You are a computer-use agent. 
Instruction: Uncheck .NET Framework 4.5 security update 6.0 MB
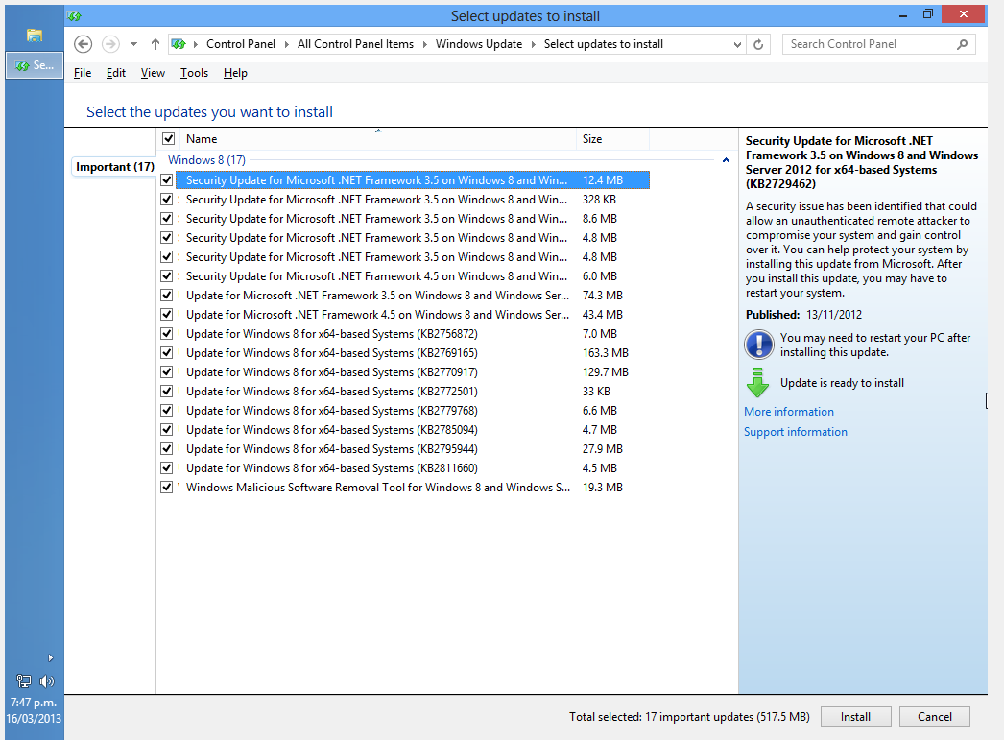click(166, 275)
